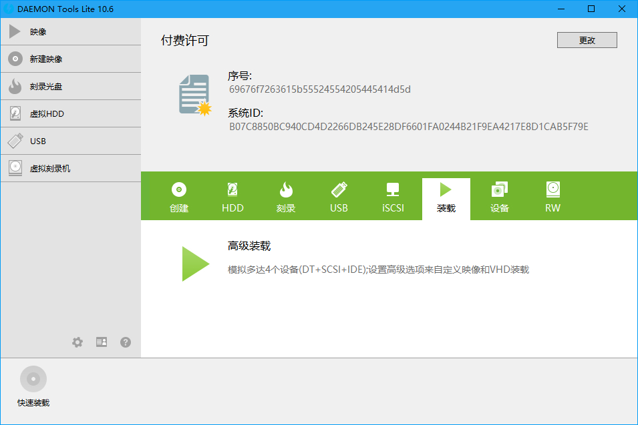
Task: Switch to the iSCSI tab
Action: pos(392,196)
